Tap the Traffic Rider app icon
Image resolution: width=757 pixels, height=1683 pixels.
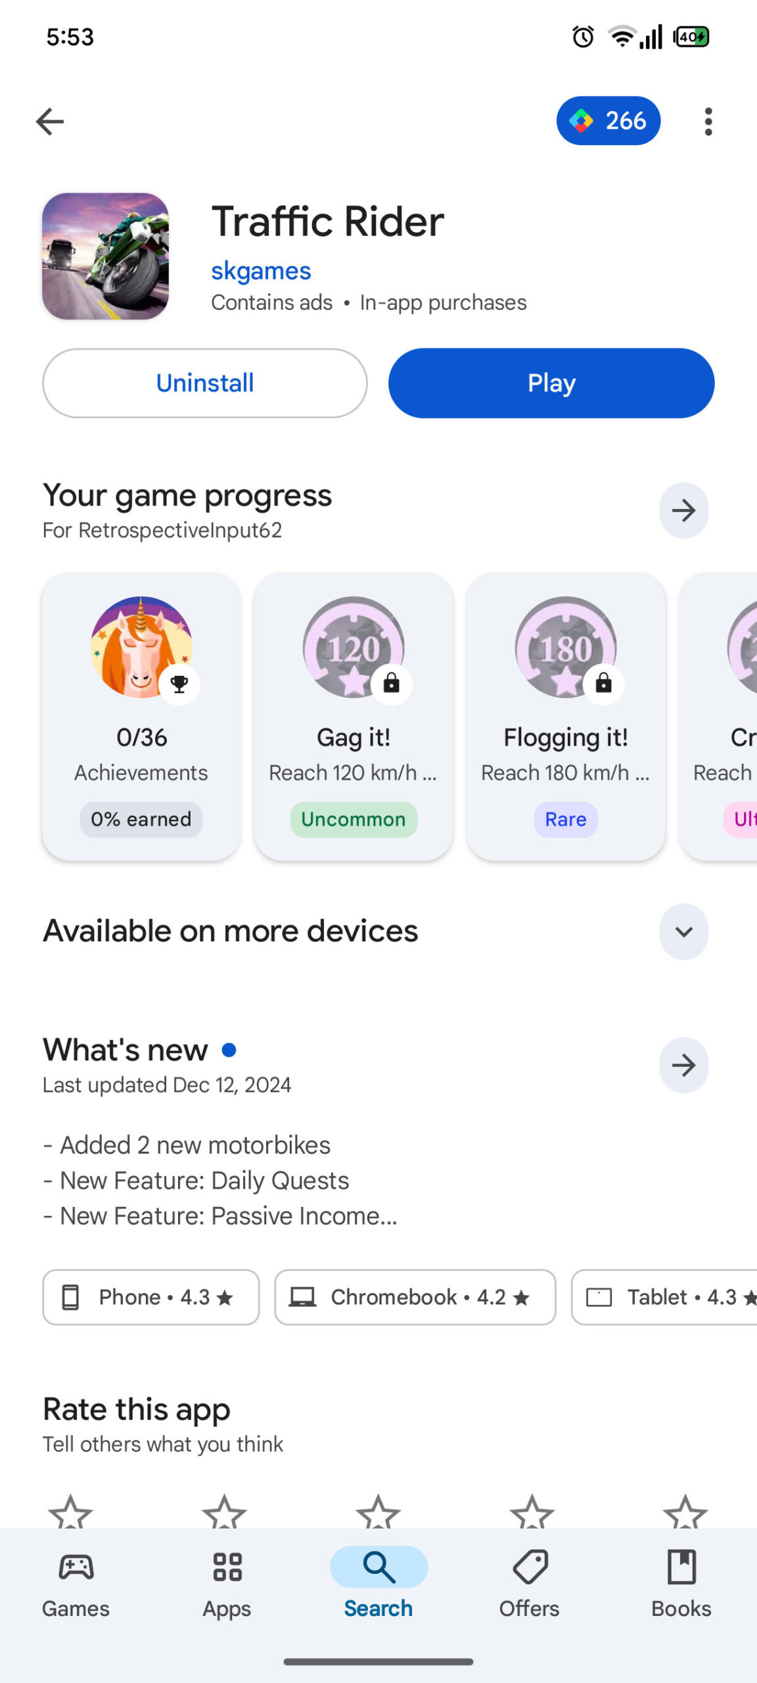(x=106, y=256)
